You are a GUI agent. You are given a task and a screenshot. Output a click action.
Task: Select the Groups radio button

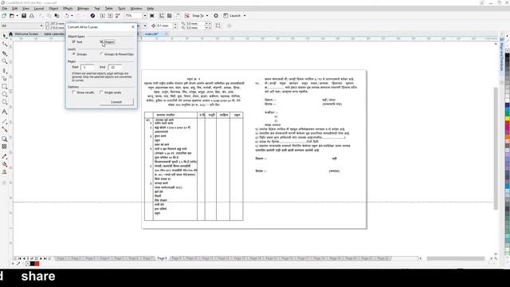click(74, 54)
